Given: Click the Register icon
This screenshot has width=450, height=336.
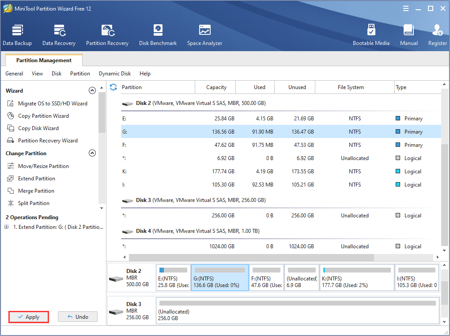Looking at the screenshot, I should click(x=438, y=30).
